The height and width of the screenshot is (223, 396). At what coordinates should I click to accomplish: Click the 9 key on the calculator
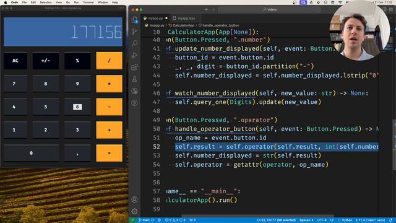point(77,84)
